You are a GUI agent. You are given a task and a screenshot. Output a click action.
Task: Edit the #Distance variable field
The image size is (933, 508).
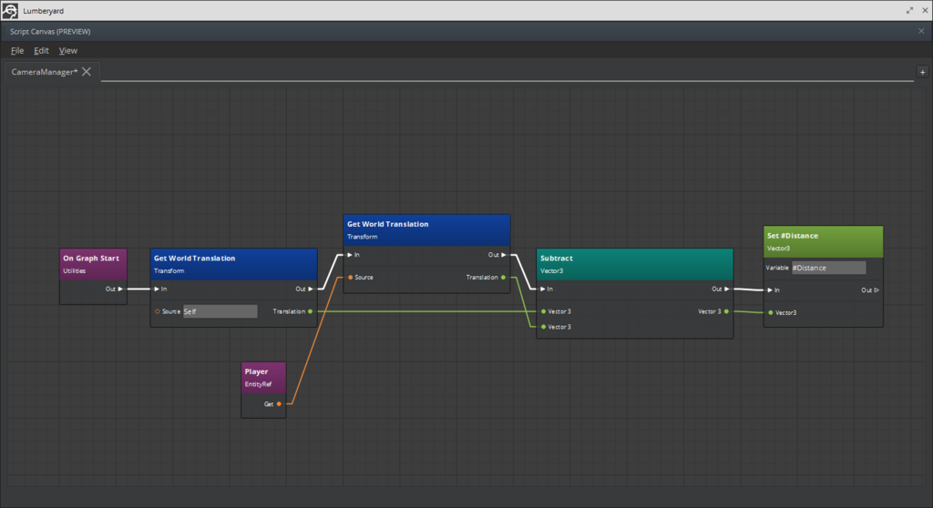tap(829, 268)
